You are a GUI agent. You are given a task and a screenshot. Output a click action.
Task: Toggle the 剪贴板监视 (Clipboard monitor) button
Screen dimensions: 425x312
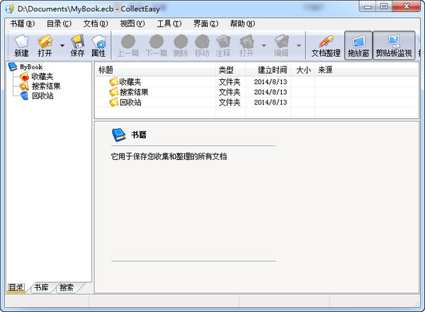point(394,45)
